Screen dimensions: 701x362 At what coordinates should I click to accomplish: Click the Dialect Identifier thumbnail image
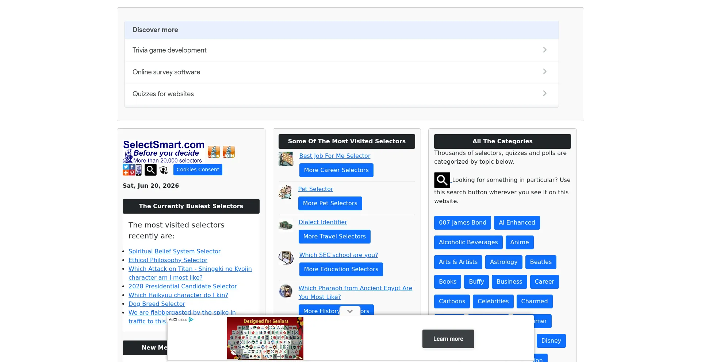[x=286, y=225]
